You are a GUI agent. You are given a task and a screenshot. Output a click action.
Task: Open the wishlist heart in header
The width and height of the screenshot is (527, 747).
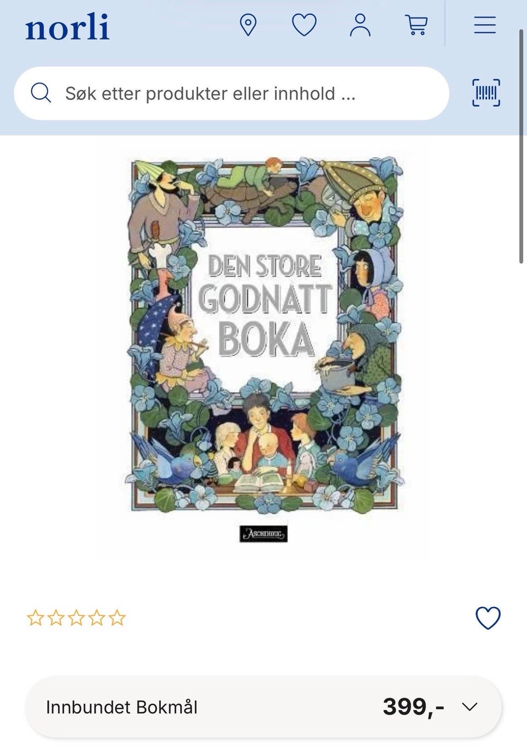(x=304, y=25)
